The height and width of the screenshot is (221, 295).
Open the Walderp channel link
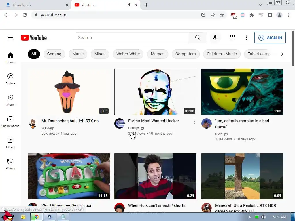pos(48,128)
